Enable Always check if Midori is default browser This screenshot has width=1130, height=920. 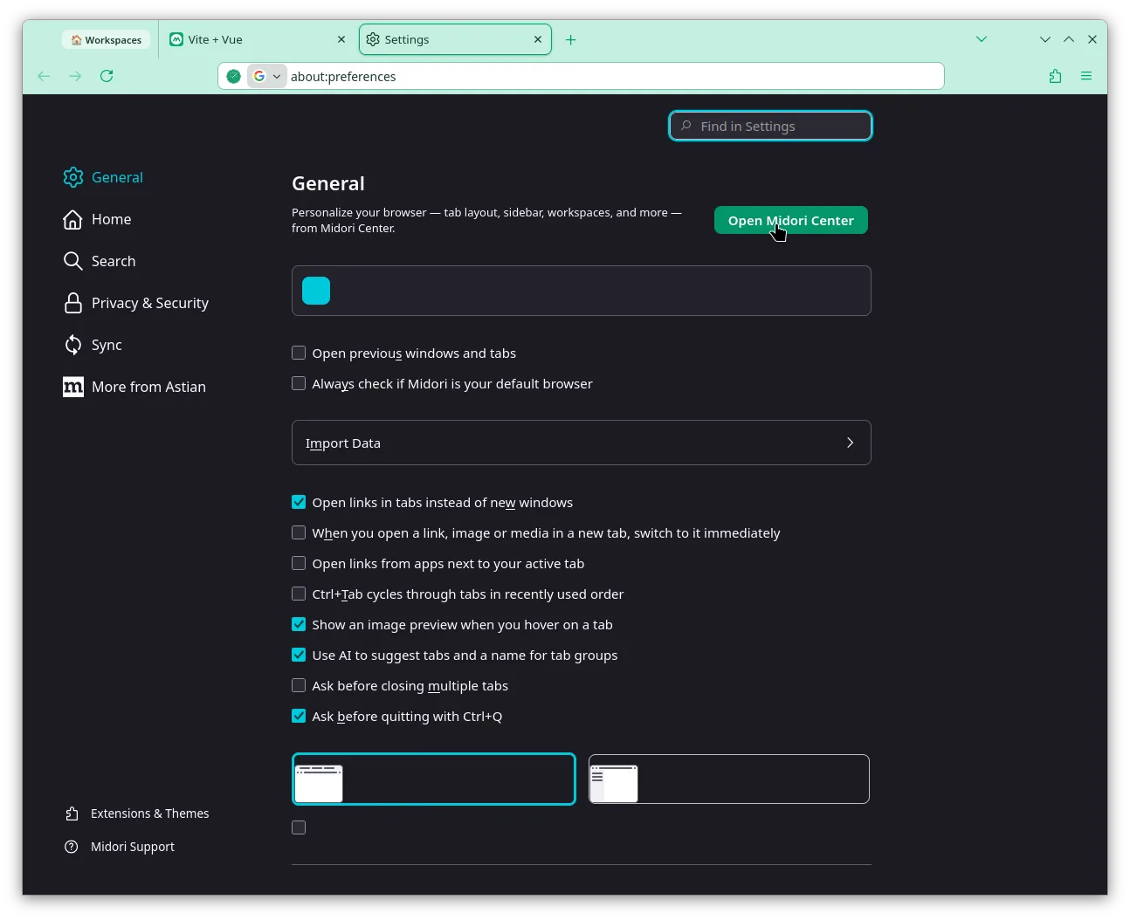(x=299, y=383)
